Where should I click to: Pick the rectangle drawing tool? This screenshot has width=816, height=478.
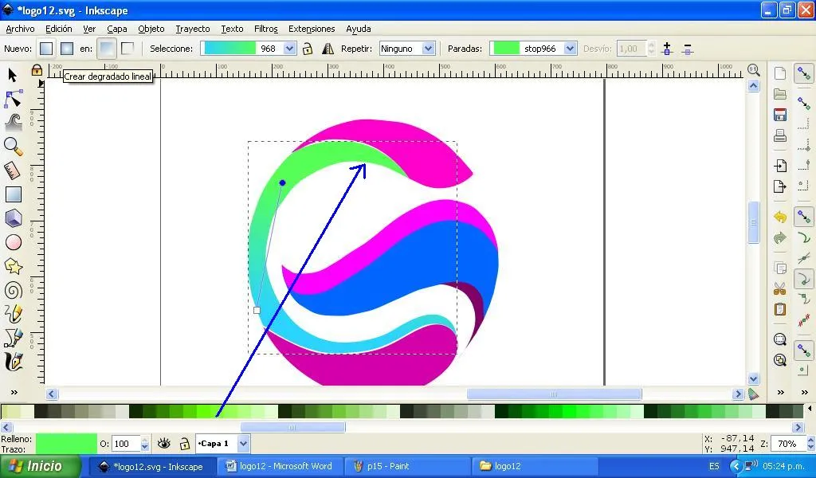13,194
